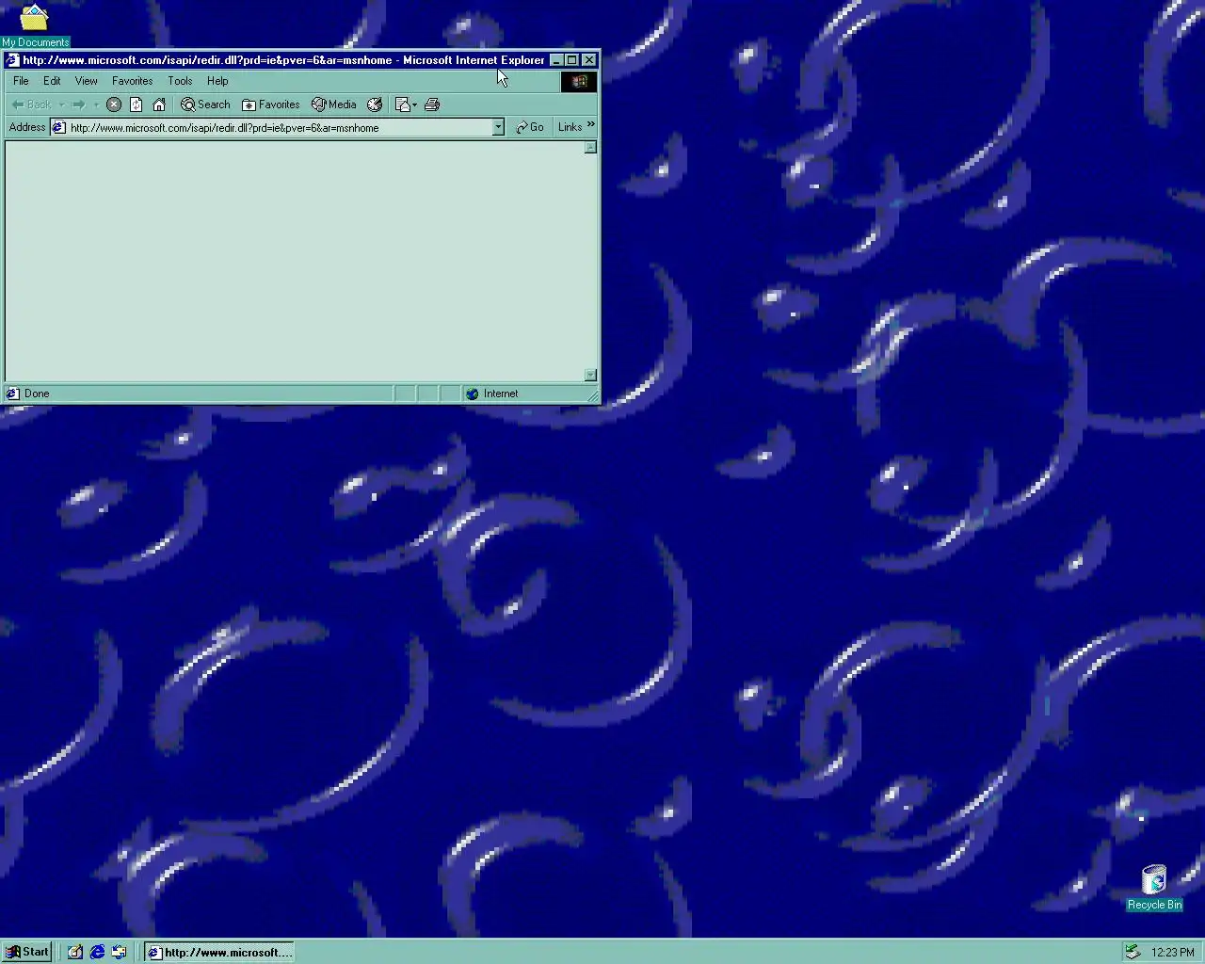
Task: Click the Internet zone globe icon
Action: point(473,394)
